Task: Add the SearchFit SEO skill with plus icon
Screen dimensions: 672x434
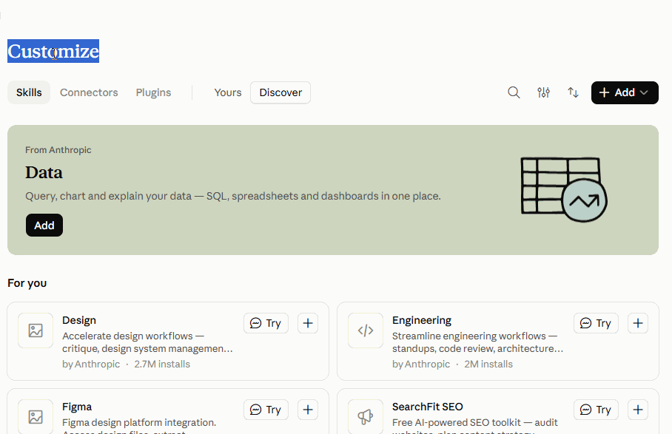Action: click(638, 410)
